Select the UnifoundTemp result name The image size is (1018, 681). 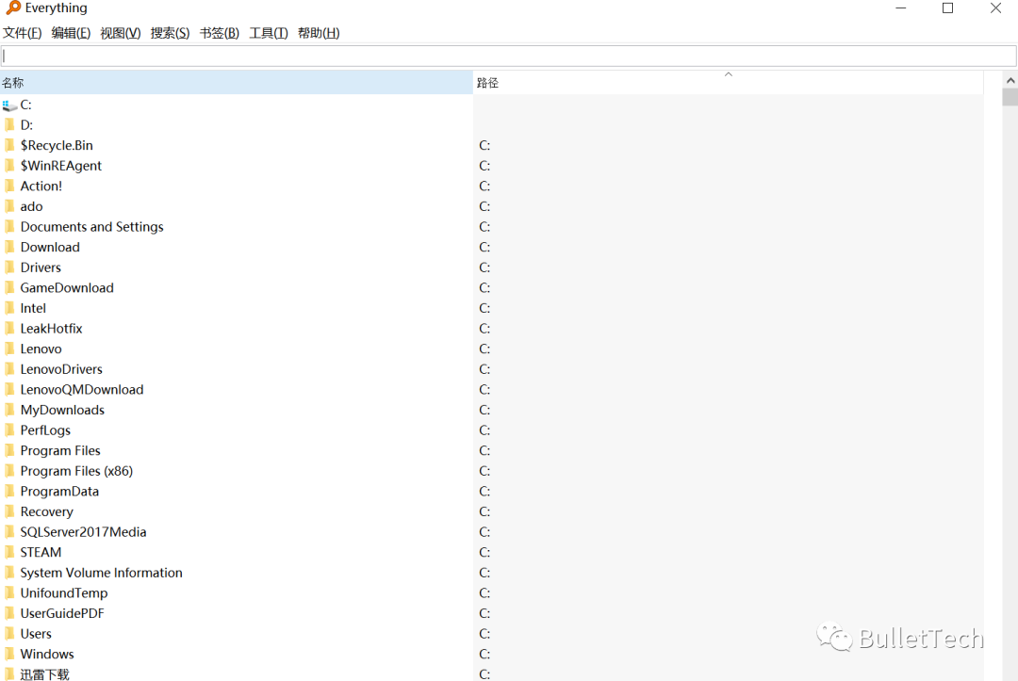pos(64,592)
